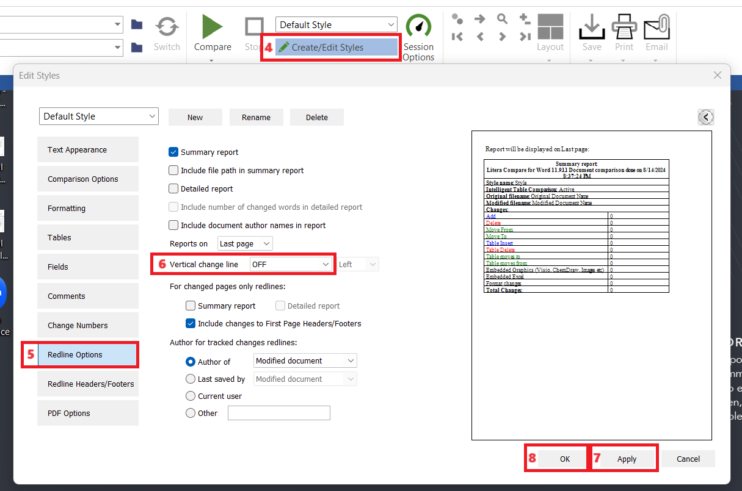The image size is (742, 491).
Task: Click the Compare play icon
Action: [x=212, y=27]
